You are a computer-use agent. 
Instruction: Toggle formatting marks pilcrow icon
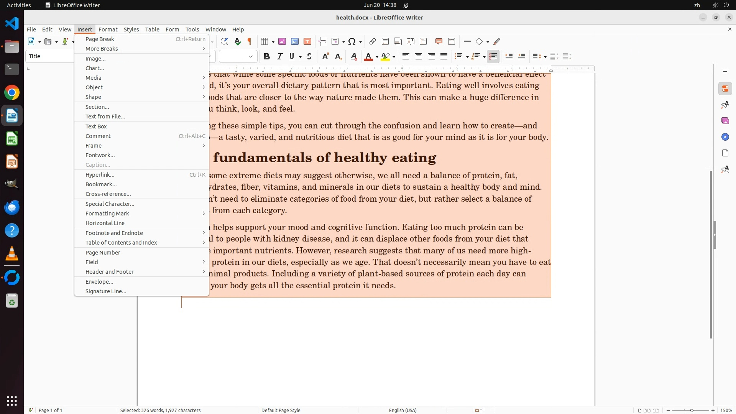pyautogui.click(x=250, y=41)
